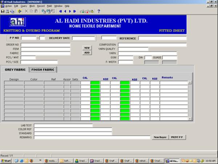Click the Lock Record toolbar icon
The height and width of the screenshot is (164, 218).
coord(92,11)
